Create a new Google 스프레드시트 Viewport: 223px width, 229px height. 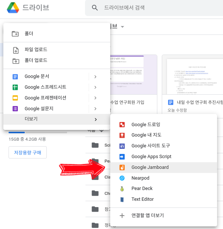point(46,87)
